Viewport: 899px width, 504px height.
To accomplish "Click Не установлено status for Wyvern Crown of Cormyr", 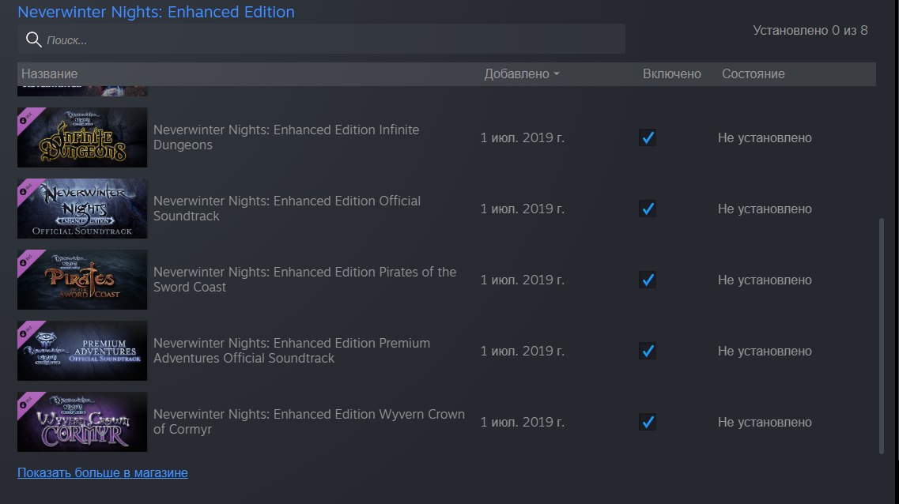I will pos(765,422).
